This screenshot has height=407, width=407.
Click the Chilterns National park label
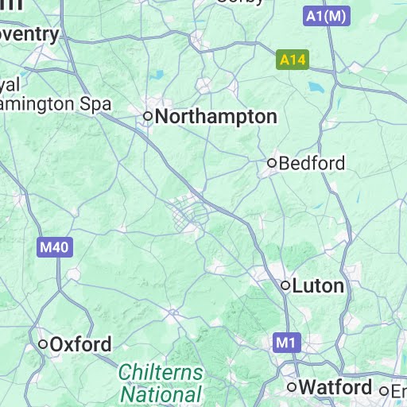[x=161, y=383]
